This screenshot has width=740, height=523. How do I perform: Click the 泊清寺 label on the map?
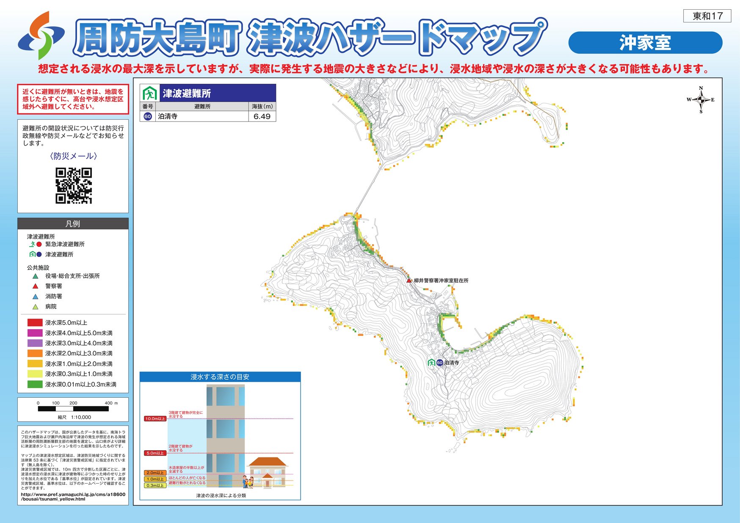tap(452, 363)
